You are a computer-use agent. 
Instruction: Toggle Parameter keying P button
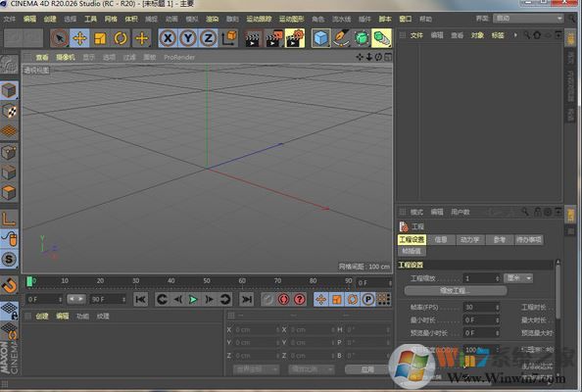coord(367,299)
